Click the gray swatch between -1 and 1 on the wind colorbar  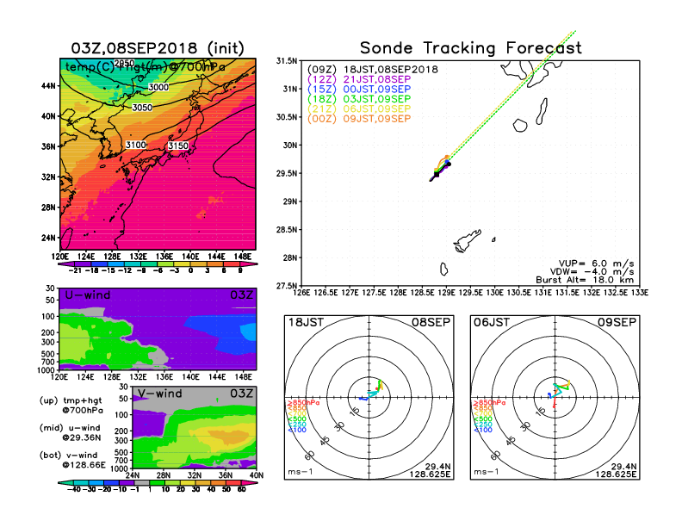pyautogui.click(x=142, y=483)
